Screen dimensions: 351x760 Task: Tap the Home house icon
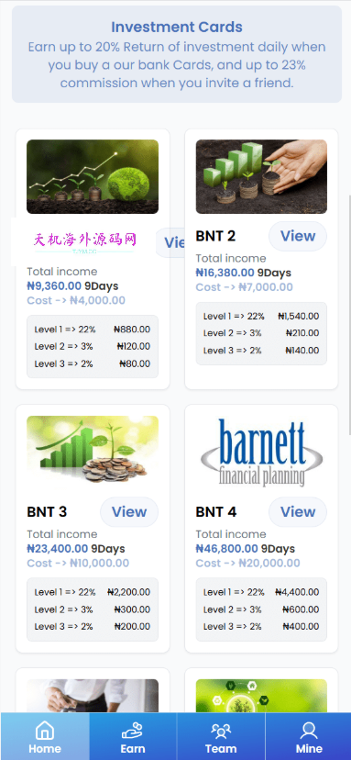[45, 730]
